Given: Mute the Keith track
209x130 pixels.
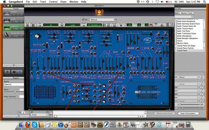Looking at the screenshot, I should click(16, 22).
